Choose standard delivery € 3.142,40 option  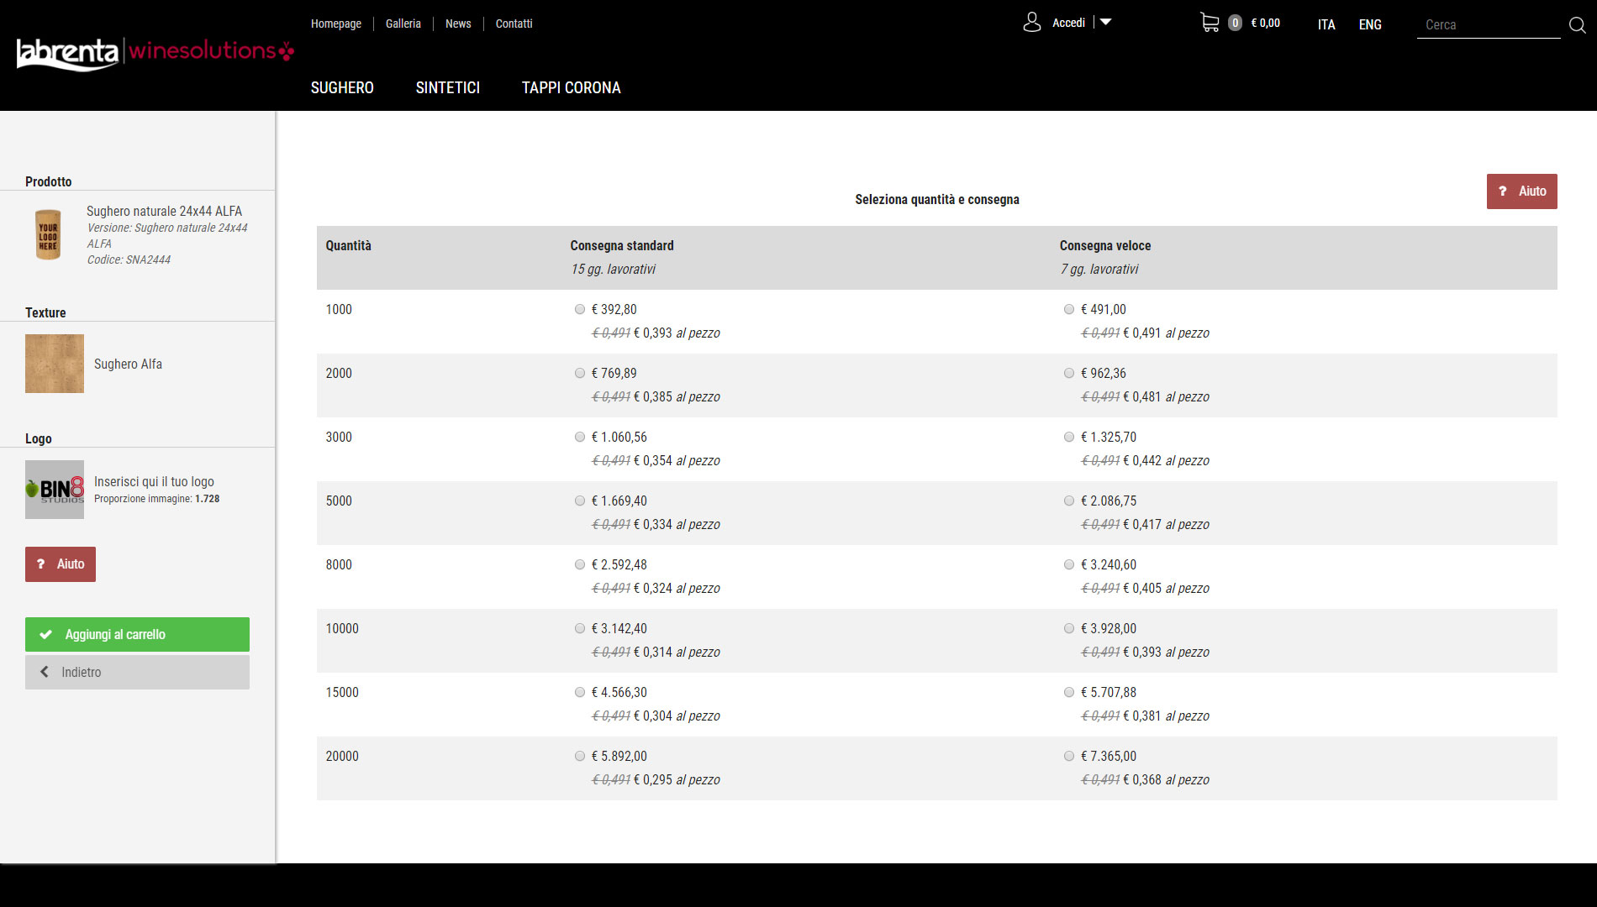point(580,628)
